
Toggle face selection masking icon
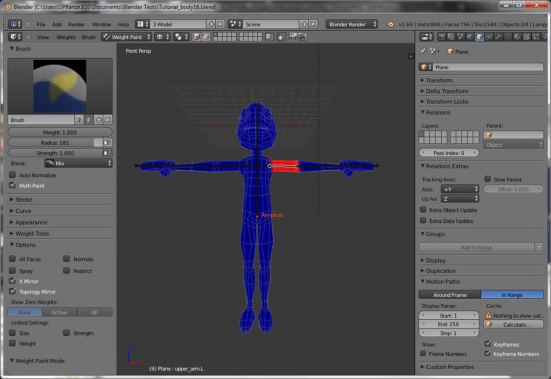coord(196,37)
